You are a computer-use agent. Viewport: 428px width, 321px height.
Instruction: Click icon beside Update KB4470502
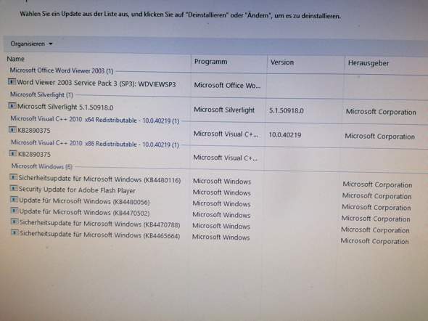(15, 211)
